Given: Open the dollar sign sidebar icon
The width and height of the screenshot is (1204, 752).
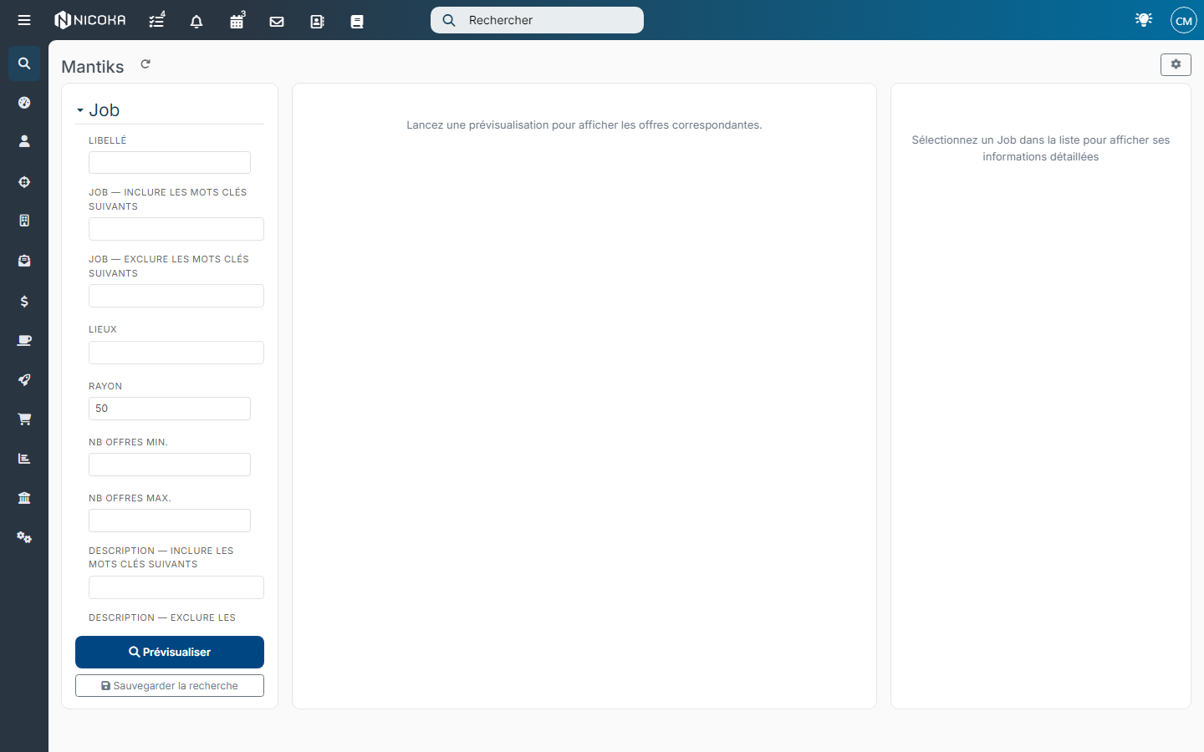Looking at the screenshot, I should (24, 301).
